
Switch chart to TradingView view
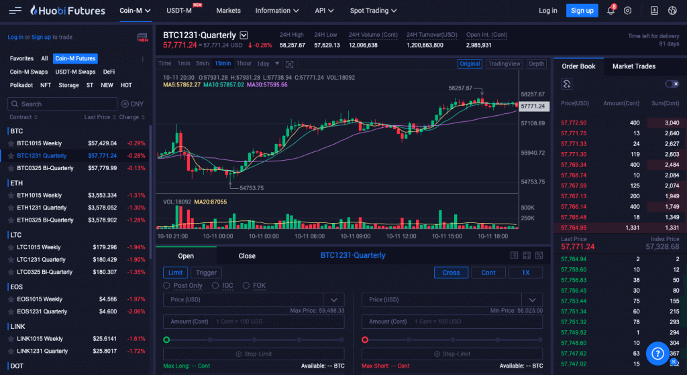point(505,64)
